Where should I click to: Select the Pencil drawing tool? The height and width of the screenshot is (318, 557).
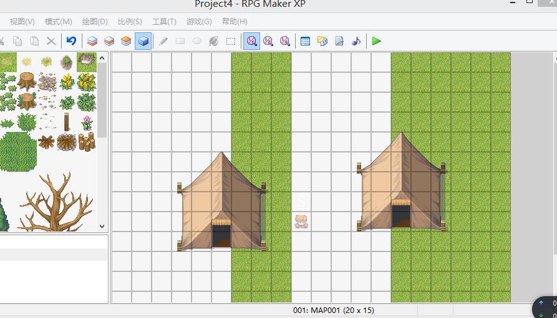[x=163, y=41]
